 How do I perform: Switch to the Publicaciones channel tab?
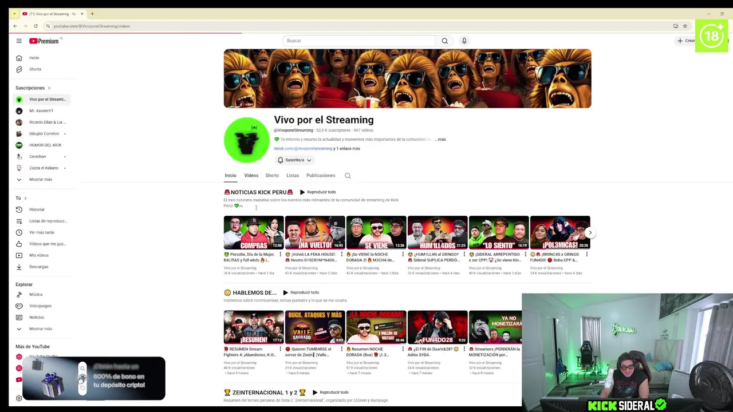click(321, 176)
